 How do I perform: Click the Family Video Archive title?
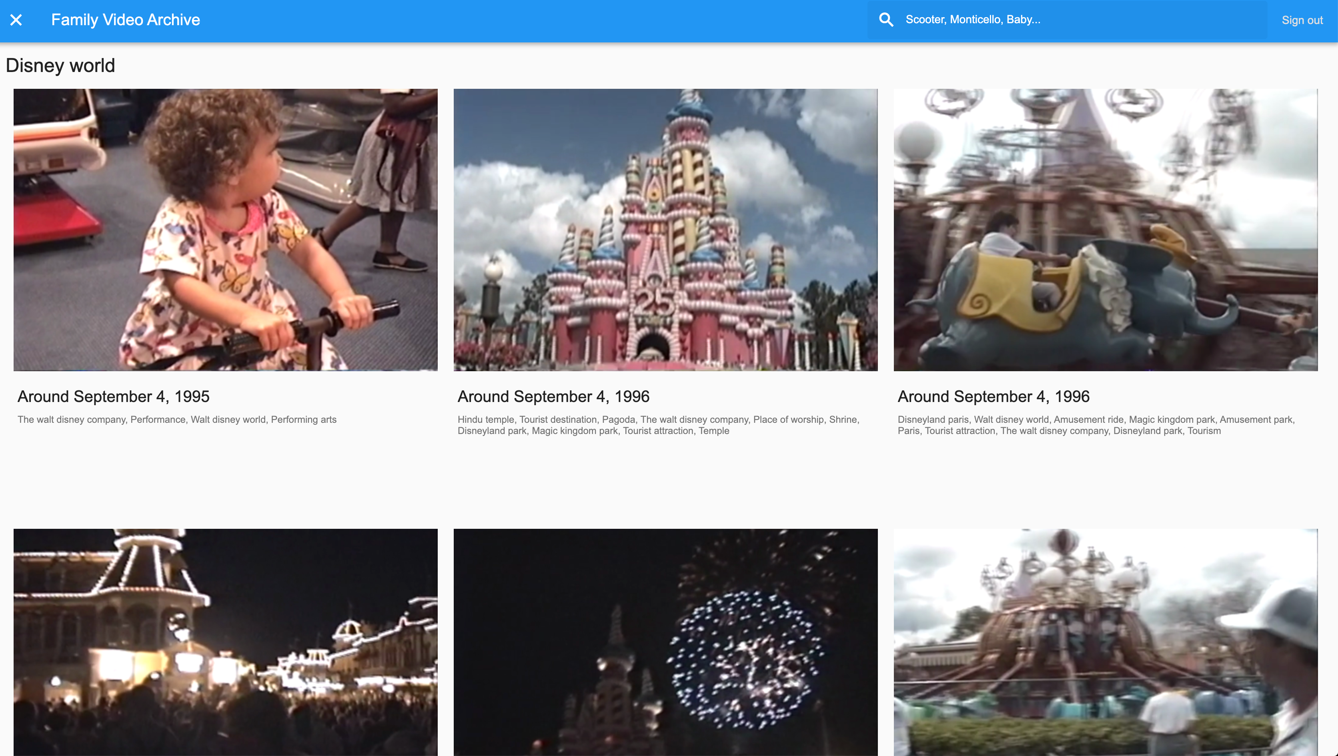click(125, 20)
